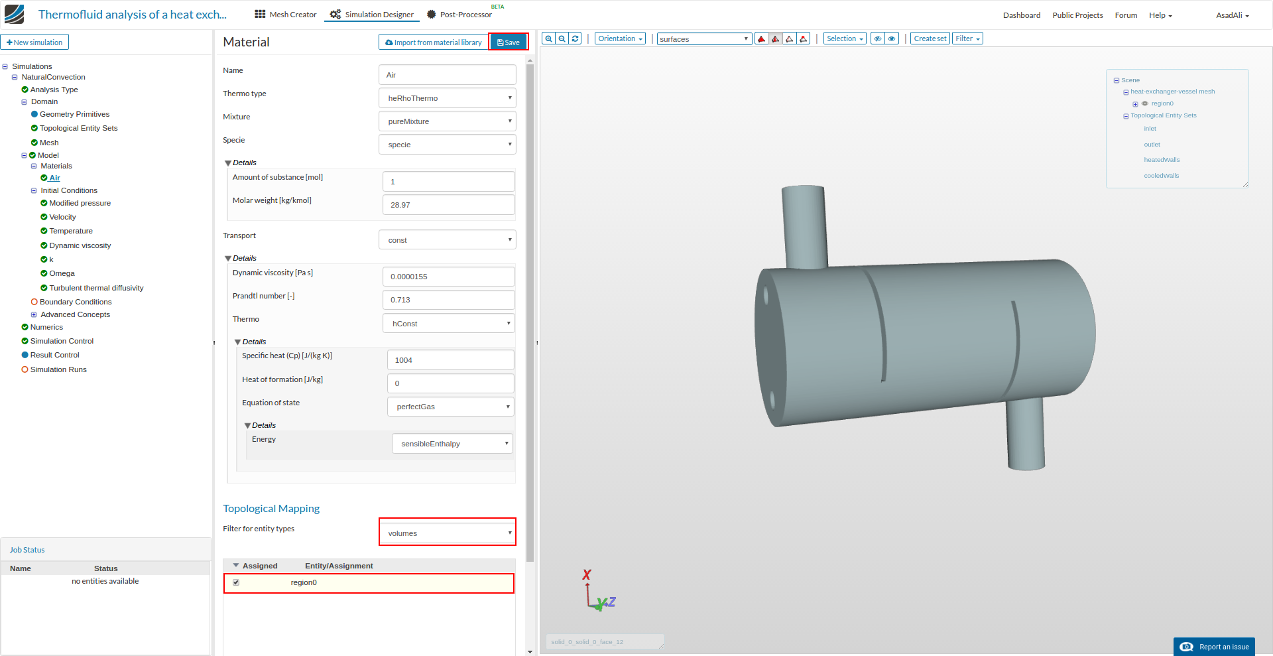Toggle region0 visibility eye in scene tree
This screenshot has height=656, width=1273.
coord(1145,103)
